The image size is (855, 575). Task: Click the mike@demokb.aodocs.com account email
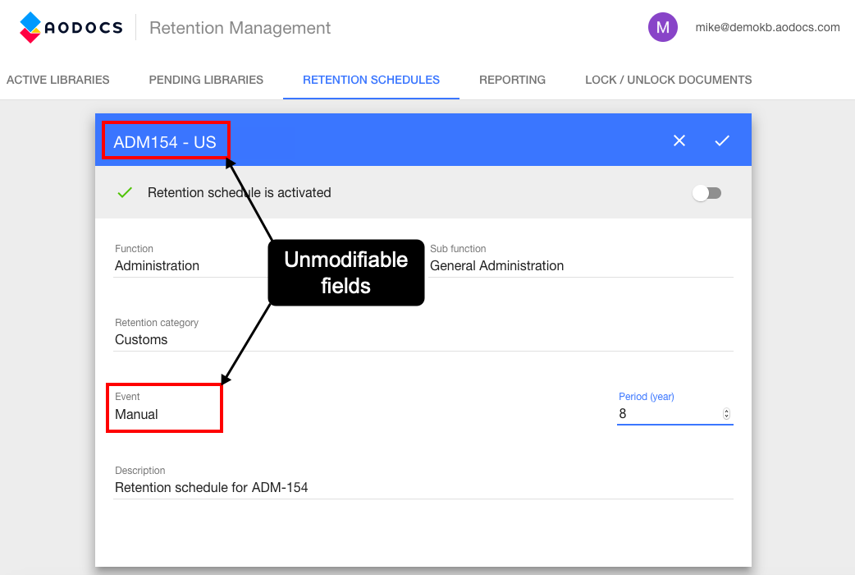click(767, 26)
